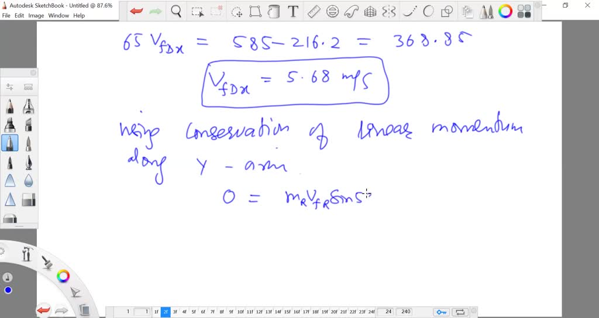Go to frame 10f in timeline

tap(240, 312)
